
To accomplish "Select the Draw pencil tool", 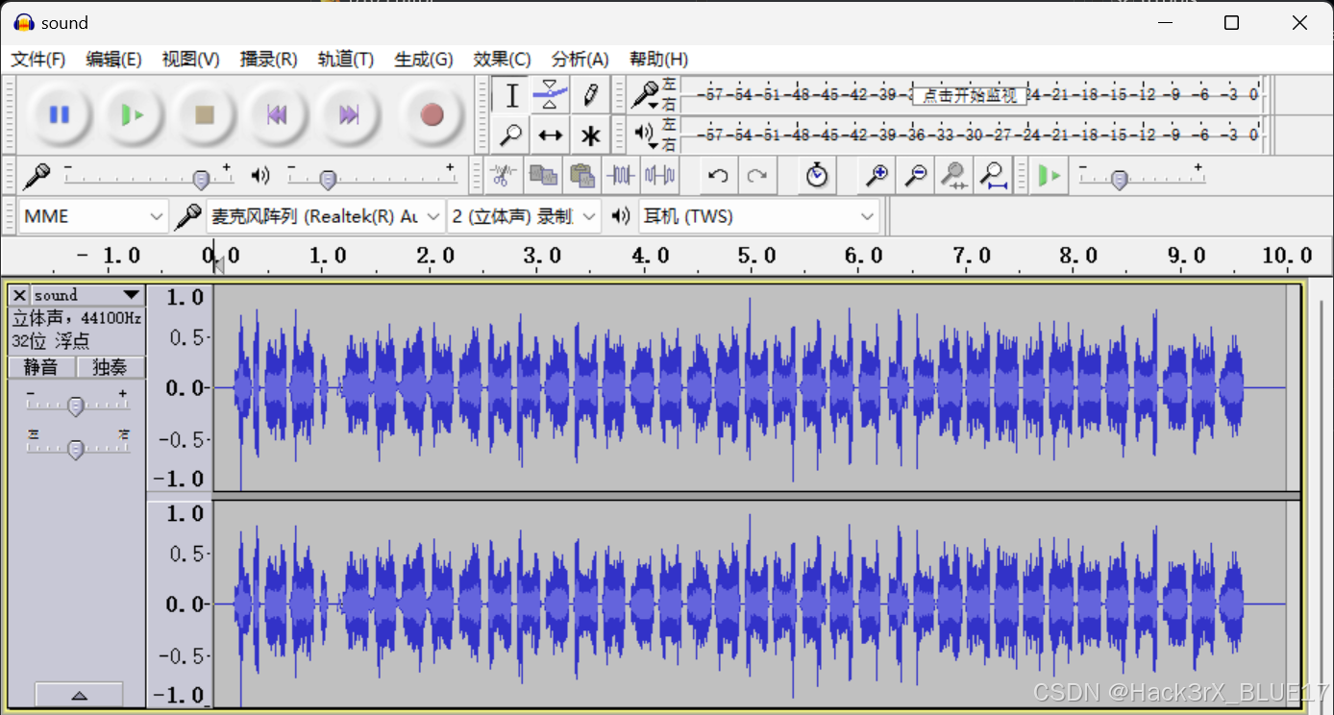I will tap(590, 95).
